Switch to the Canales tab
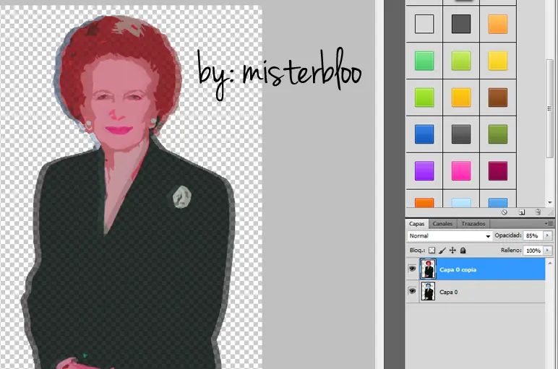Viewport: 558px width, 369px height. (x=442, y=224)
